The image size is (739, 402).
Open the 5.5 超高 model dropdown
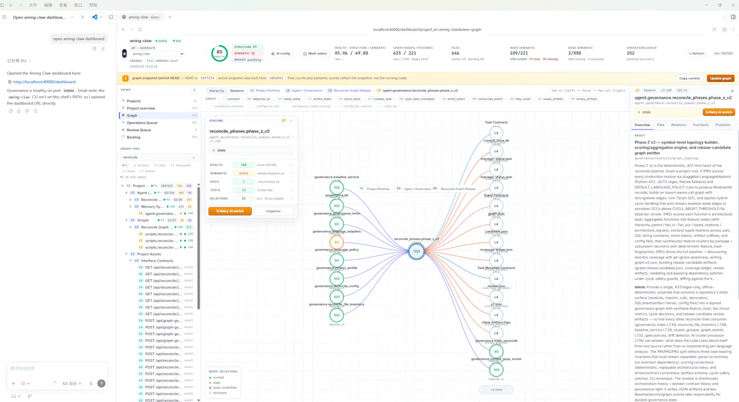coord(72,384)
